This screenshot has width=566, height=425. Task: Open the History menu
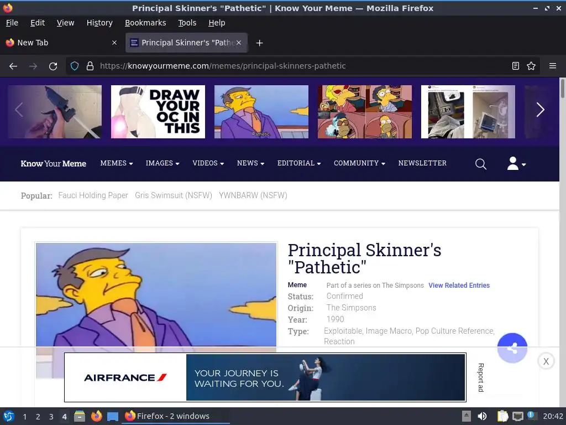(x=99, y=23)
